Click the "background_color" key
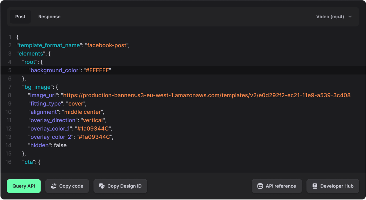This screenshot has width=366, height=200. (55, 70)
